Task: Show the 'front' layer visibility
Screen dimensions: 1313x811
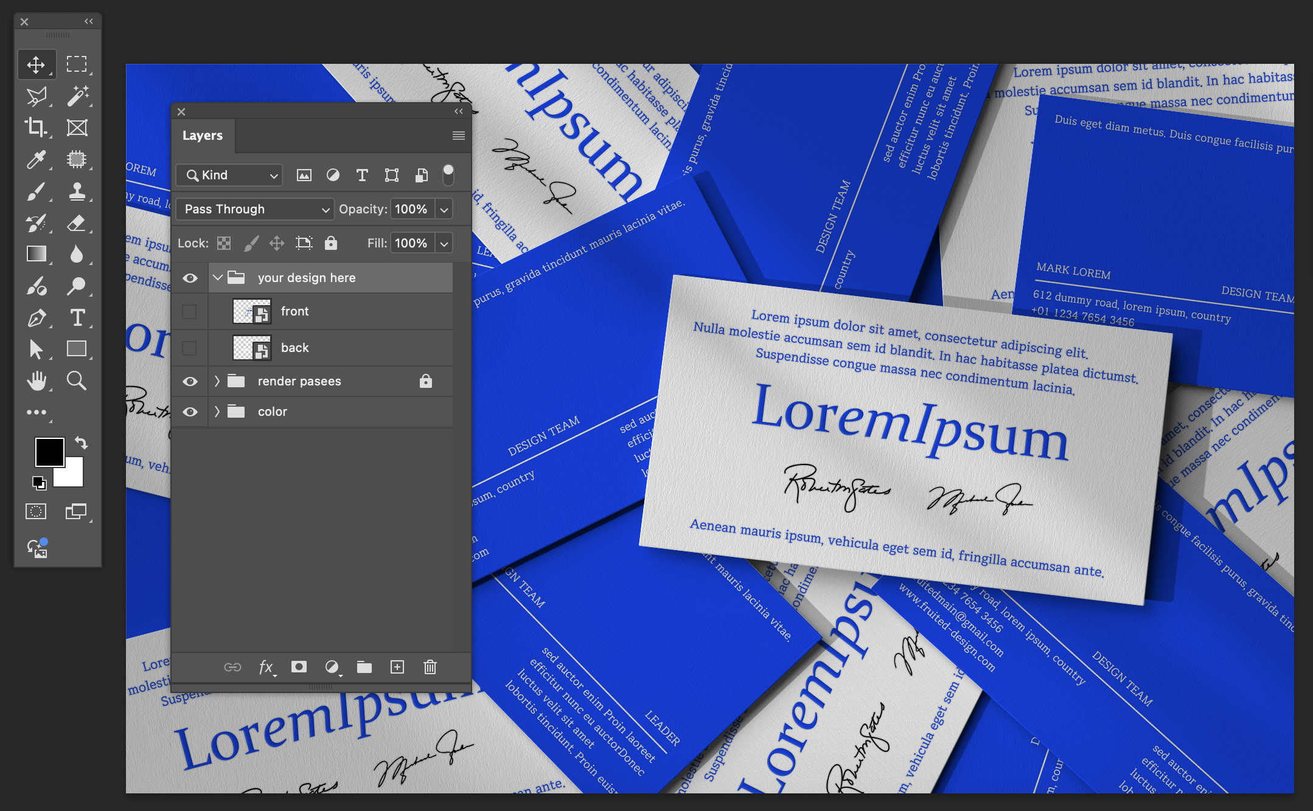Action: 190,311
